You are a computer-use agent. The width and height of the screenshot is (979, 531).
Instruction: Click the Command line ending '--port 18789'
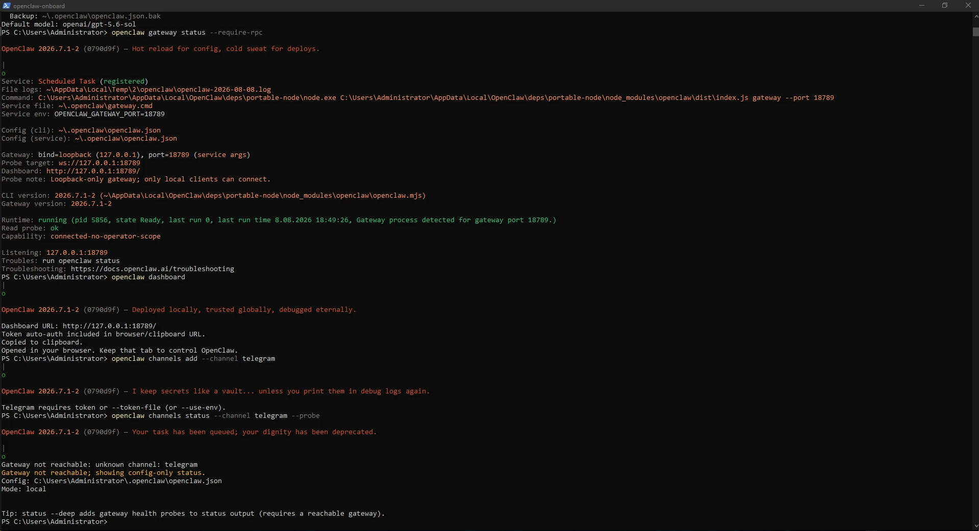tap(418, 98)
